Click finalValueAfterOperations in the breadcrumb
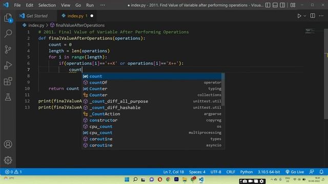The image size is (328, 184). (80, 25)
